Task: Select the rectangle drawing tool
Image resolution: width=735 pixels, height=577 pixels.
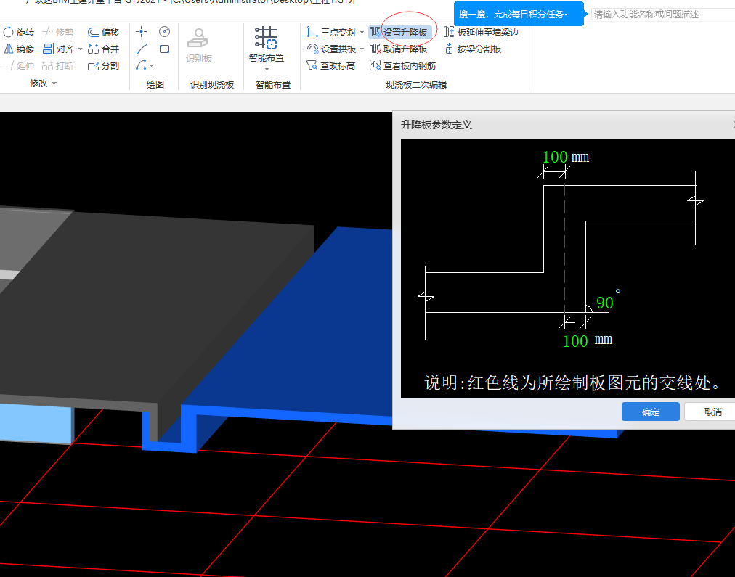Action: pyautogui.click(x=164, y=49)
